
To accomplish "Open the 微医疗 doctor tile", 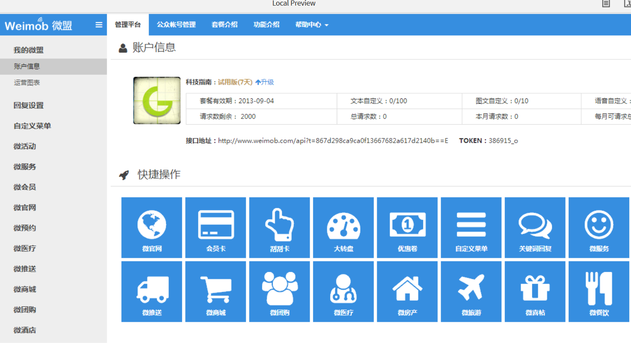I will click(343, 291).
